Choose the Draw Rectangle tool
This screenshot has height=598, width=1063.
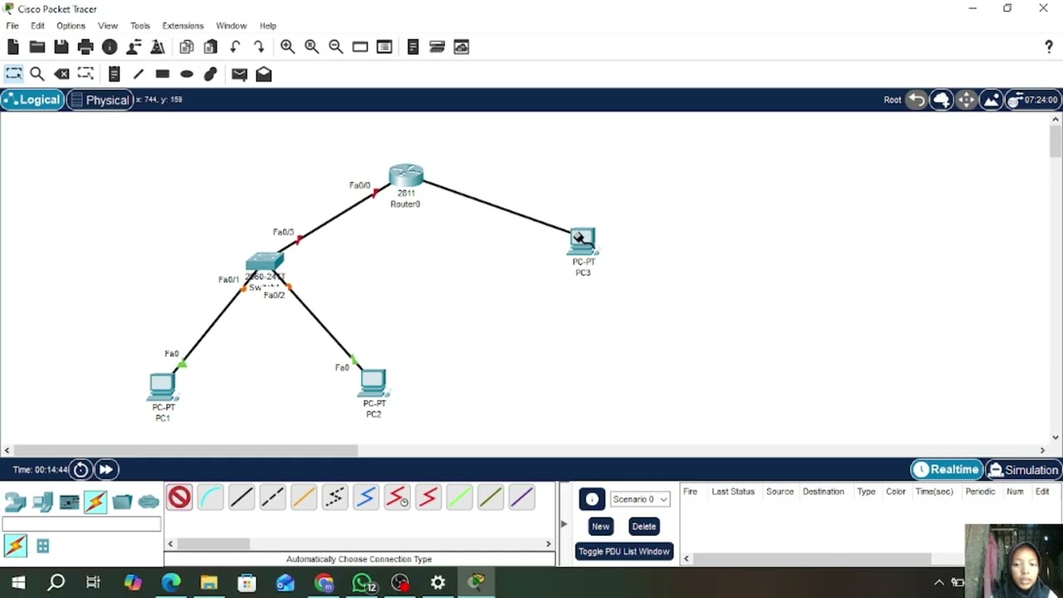[162, 74]
